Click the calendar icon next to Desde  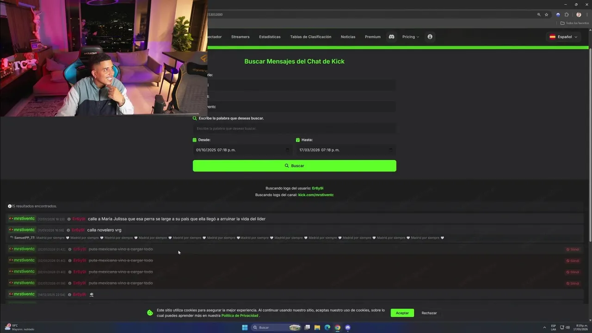click(195, 140)
